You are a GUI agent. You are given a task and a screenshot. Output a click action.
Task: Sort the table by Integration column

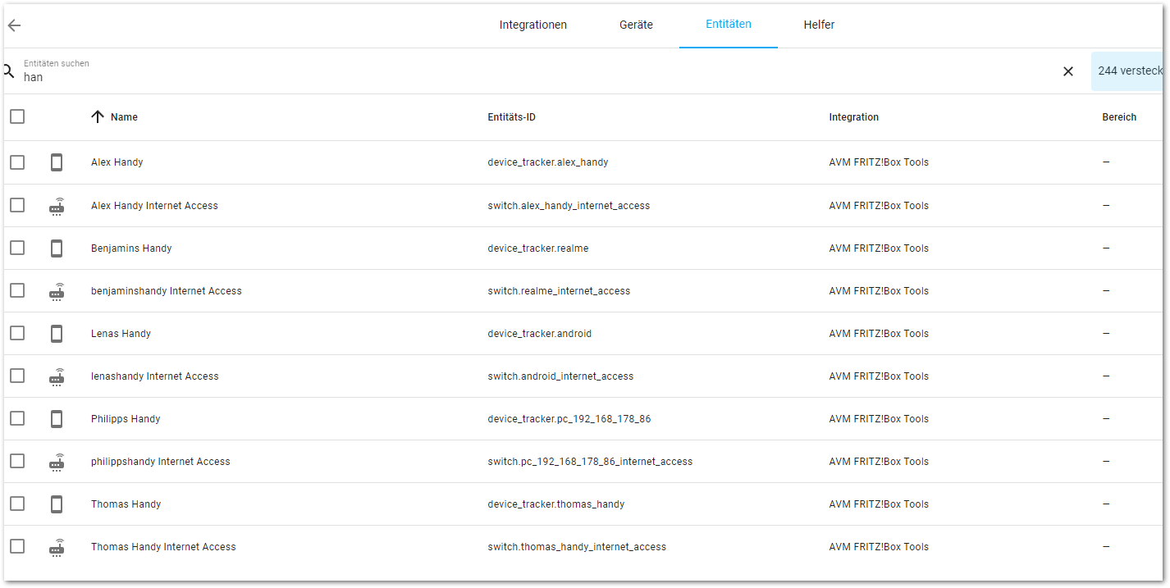coord(853,117)
